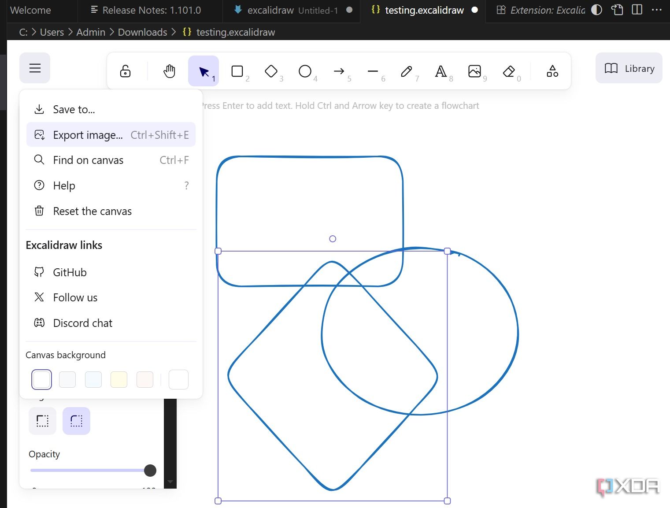Image resolution: width=670 pixels, height=508 pixels.
Task: Click the rotation handle of the selected diamond
Action: [333, 239]
